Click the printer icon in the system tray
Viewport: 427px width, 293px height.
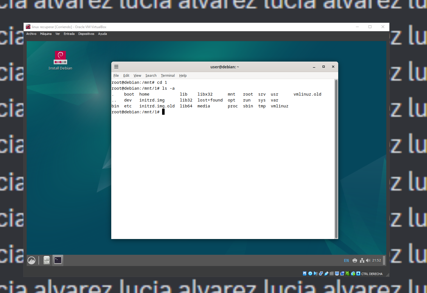click(x=355, y=260)
